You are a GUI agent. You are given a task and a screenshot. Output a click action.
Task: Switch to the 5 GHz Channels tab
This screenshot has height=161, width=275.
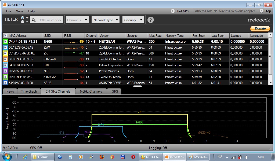click(x=91, y=92)
